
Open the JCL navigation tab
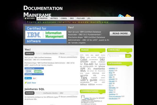click(x=89, y=18)
